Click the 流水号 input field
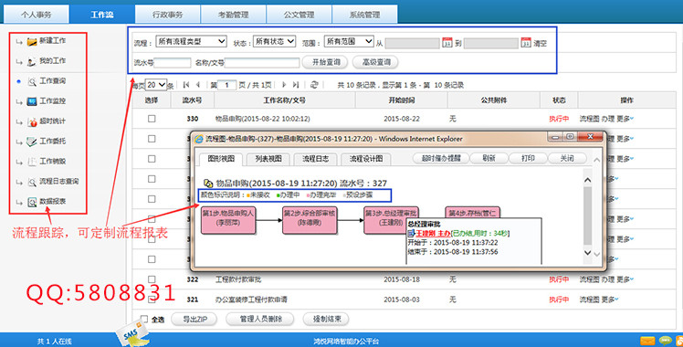The height and width of the screenshot is (347, 683). click(173, 63)
